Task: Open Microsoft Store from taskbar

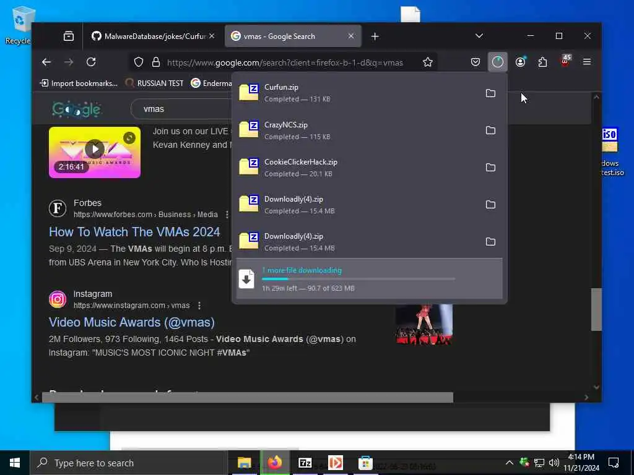Action: [x=365, y=463]
